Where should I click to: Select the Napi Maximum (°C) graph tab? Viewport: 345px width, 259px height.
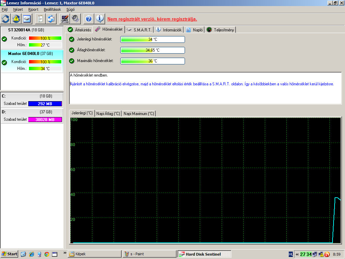(138, 114)
